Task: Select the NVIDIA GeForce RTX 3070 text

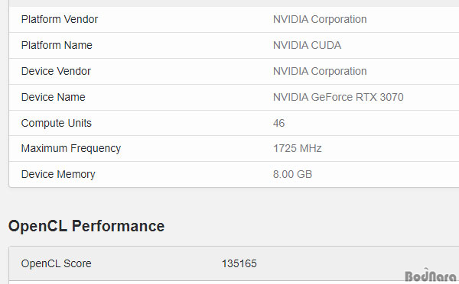Action: pyautogui.click(x=338, y=97)
